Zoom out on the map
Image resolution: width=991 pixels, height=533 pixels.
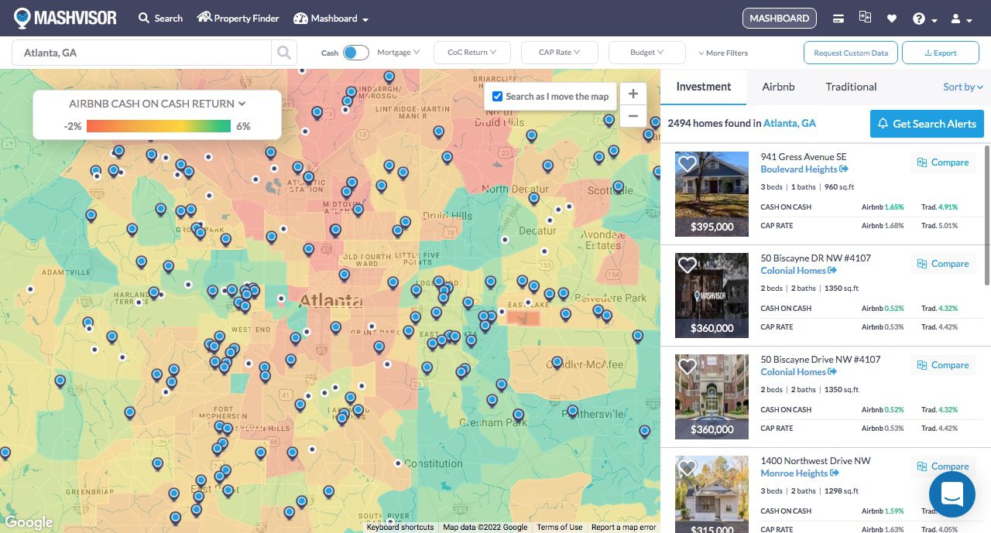(x=633, y=116)
